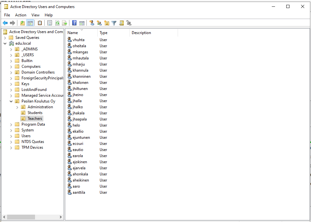Select user helo
Screen dimensions: 311x222
(76, 125)
